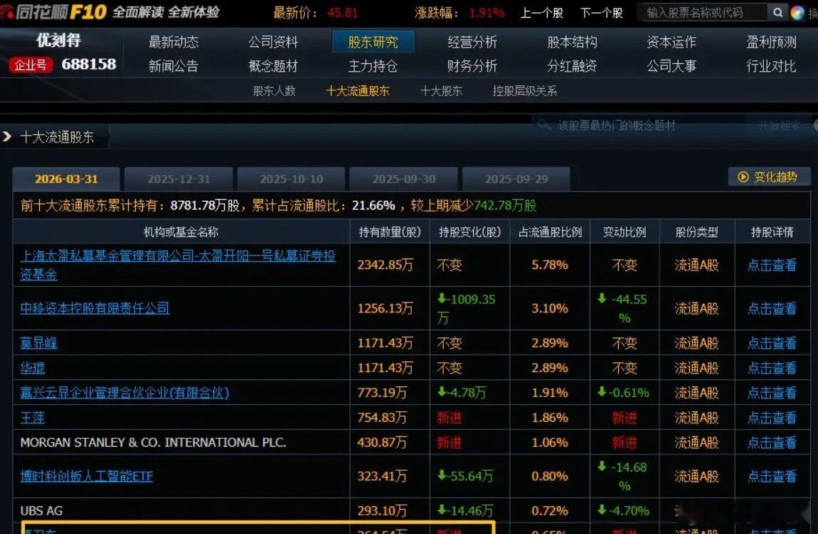Select the 2025-09-30 date tab
Image resolution: width=818 pixels, height=534 pixels.
(x=403, y=179)
